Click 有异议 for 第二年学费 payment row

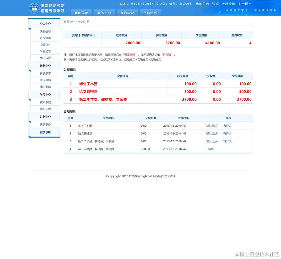tap(227, 141)
